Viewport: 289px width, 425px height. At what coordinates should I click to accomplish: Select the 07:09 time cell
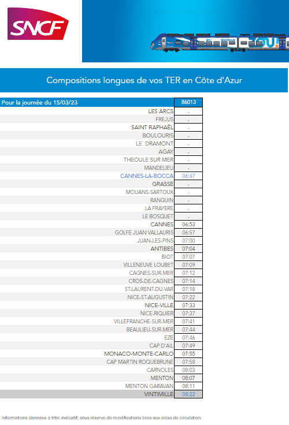[188, 265]
